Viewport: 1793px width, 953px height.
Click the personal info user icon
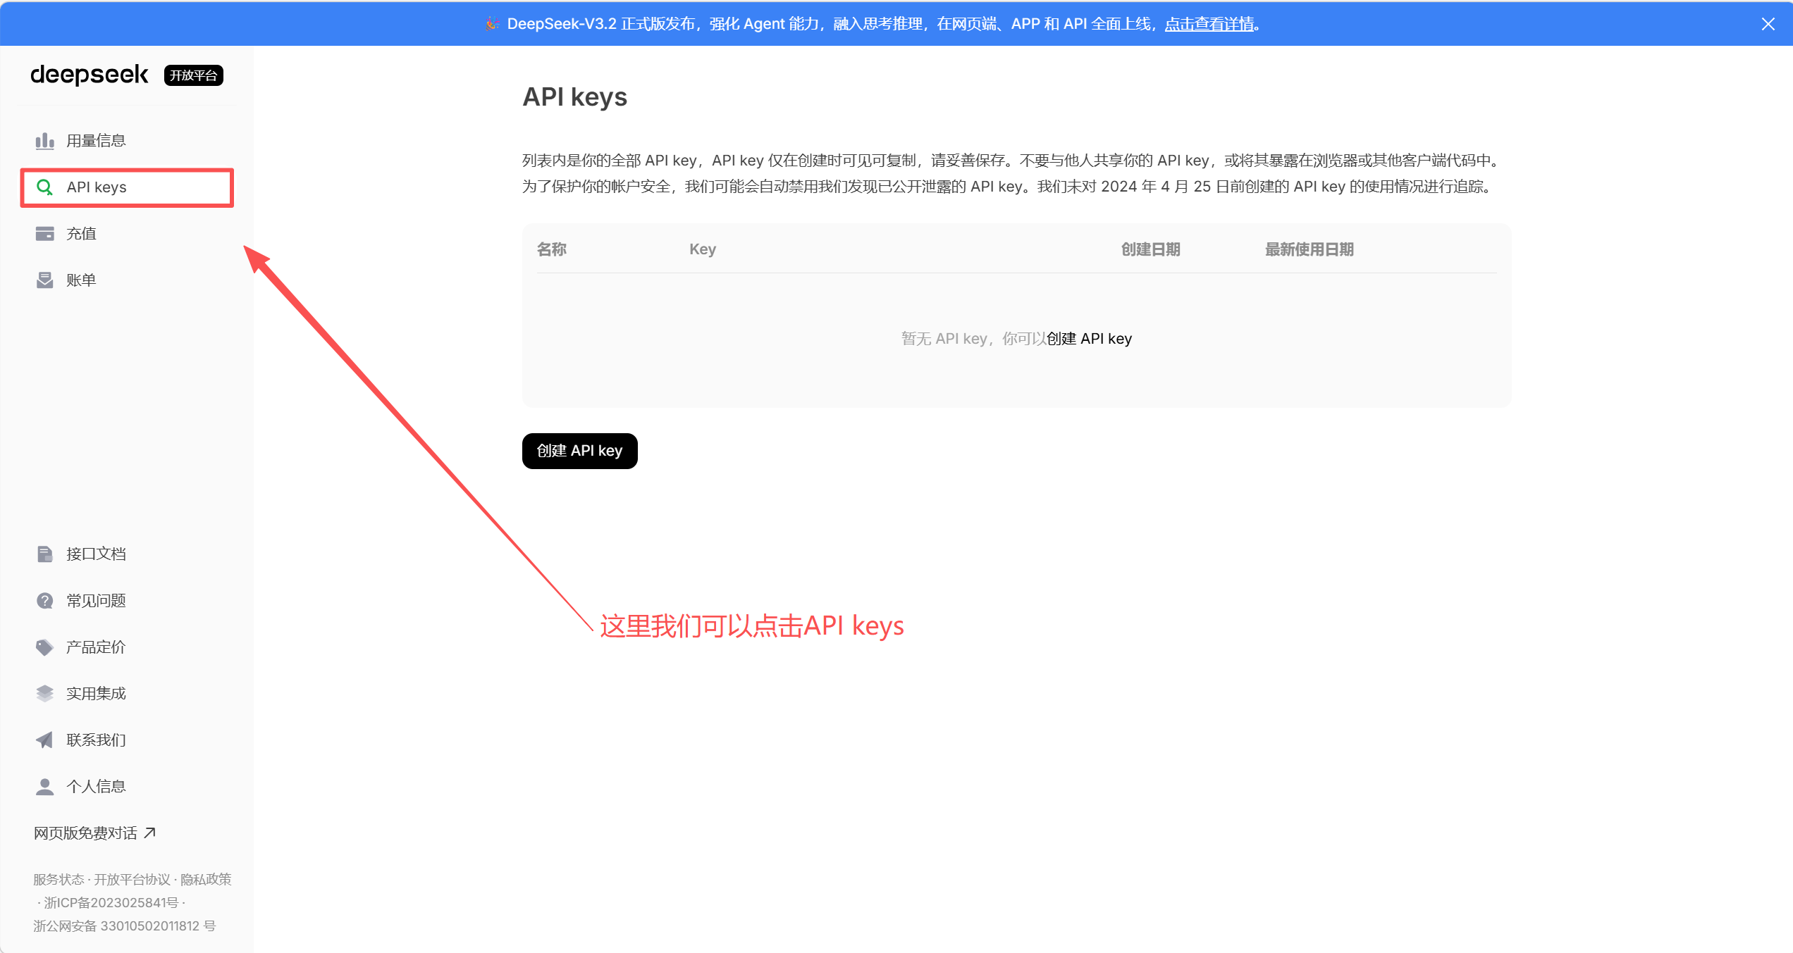(44, 787)
